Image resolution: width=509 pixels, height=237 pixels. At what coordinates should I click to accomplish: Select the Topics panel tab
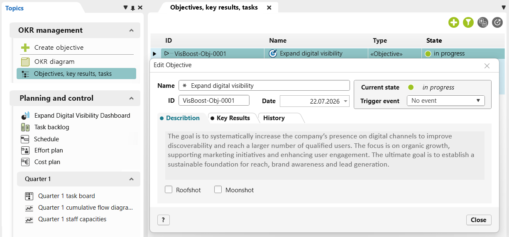coord(15,8)
